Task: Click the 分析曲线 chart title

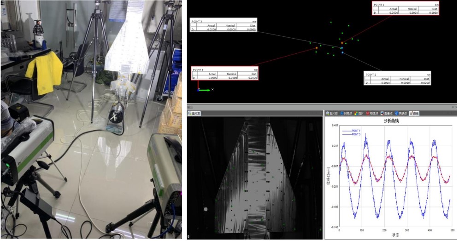Action: tap(391, 120)
